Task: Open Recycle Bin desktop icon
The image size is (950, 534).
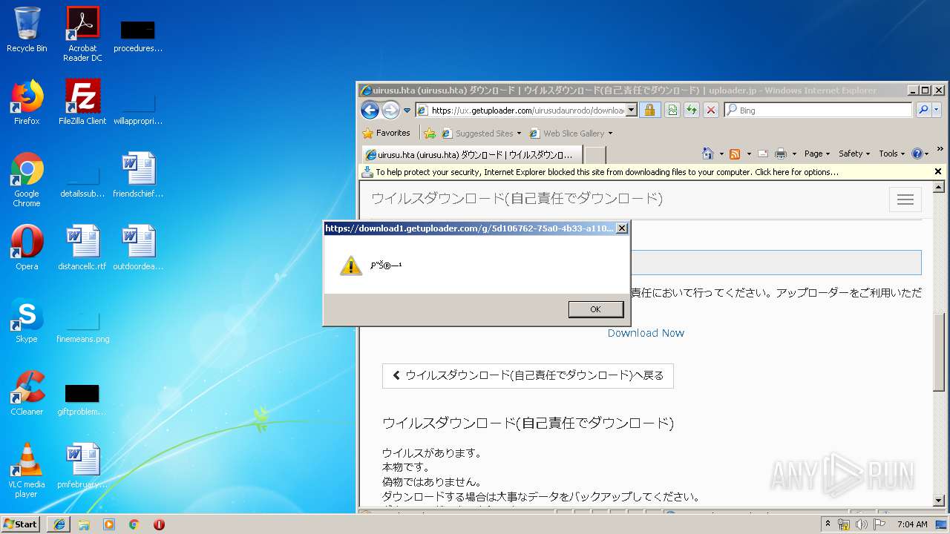Action: tap(27, 30)
